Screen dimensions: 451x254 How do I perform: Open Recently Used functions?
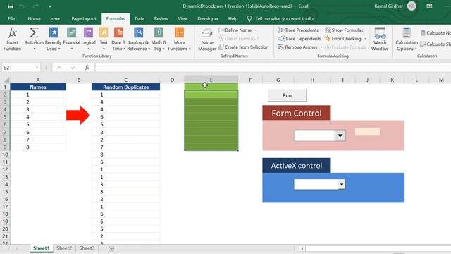click(x=54, y=40)
